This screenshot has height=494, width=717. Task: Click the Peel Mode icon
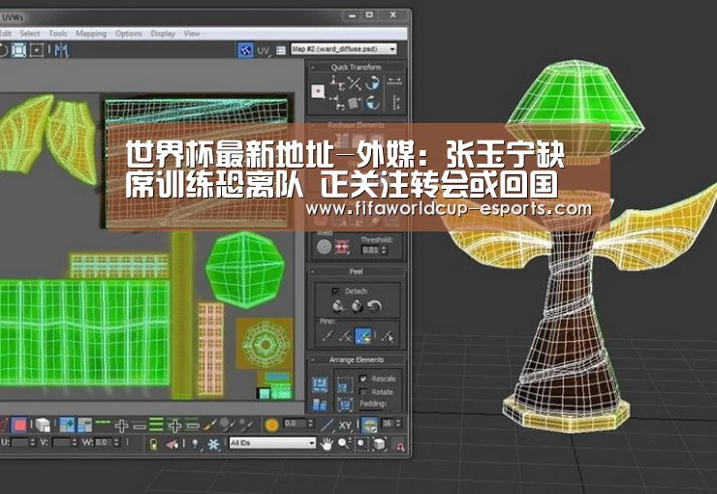[x=358, y=306]
